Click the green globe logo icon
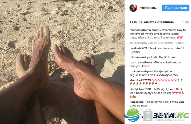Image resolution: width=191 pixels, height=124 pixels. (x=133, y=115)
